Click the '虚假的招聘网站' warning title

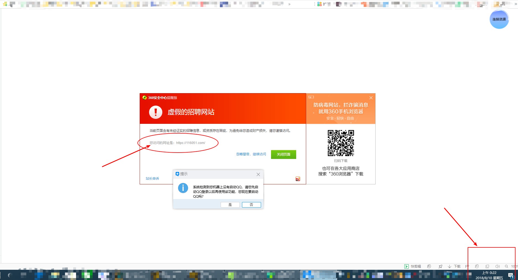(191, 112)
